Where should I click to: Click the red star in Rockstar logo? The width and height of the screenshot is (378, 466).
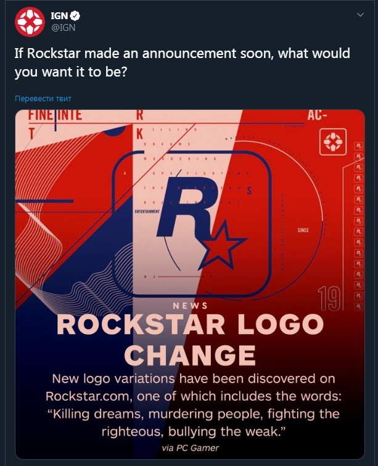click(224, 245)
